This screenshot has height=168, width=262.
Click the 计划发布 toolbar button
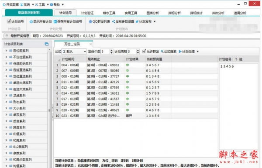coord(144,21)
